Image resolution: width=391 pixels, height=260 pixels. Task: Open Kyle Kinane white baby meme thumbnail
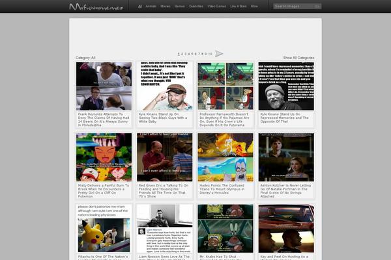click(x=165, y=86)
